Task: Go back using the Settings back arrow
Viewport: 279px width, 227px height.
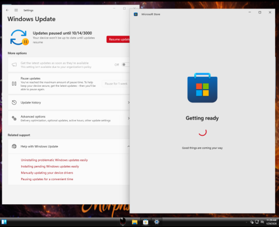Action: (x=7, y=10)
